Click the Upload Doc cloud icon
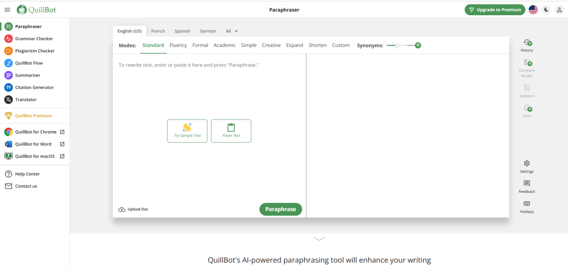The width and height of the screenshot is (568, 269). [122, 209]
